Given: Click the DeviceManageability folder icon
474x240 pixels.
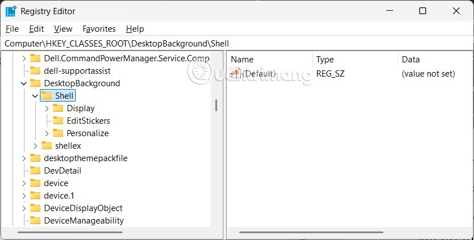Looking at the screenshot, I should click(35, 221).
